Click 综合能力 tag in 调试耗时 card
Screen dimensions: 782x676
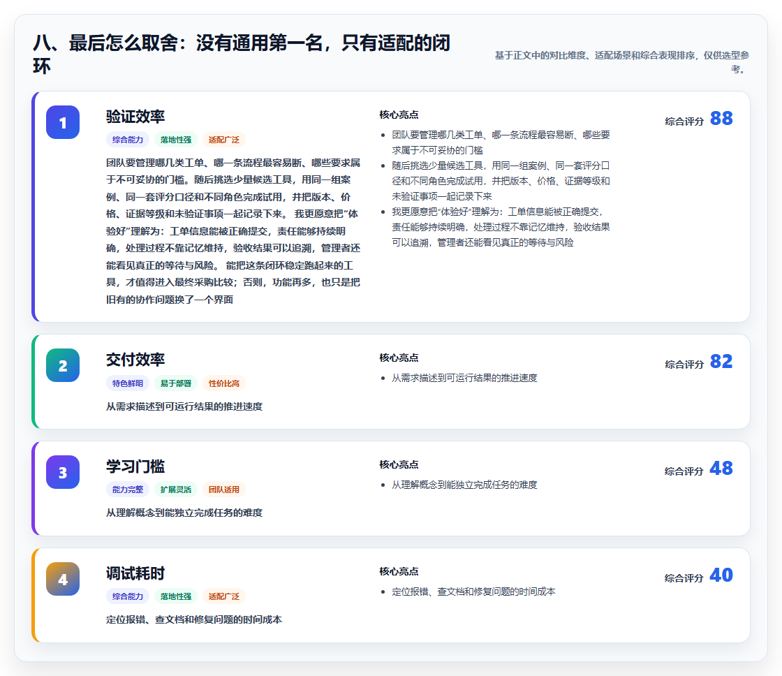[128, 596]
